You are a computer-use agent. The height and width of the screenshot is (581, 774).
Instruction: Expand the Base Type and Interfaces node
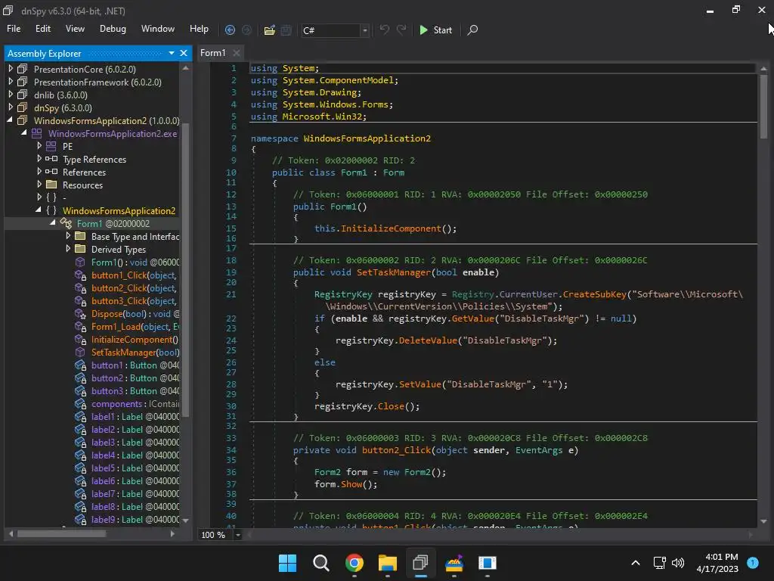point(67,236)
